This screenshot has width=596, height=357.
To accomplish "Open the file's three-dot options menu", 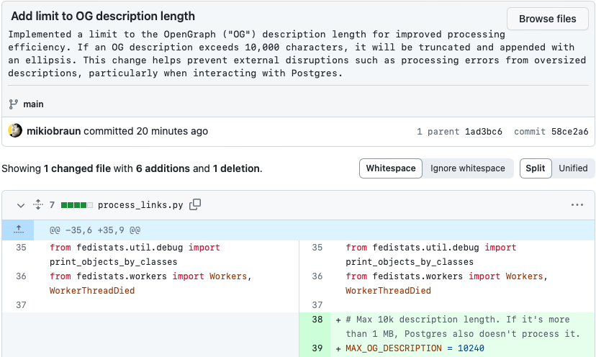I will pos(577,205).
